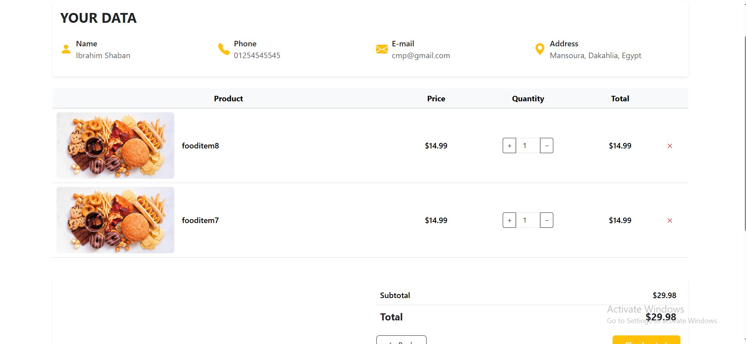Screen dimensions: 746x344
Task: Decrease fooditem8 quantity with minus button
Action: click(x=546, y=146)
